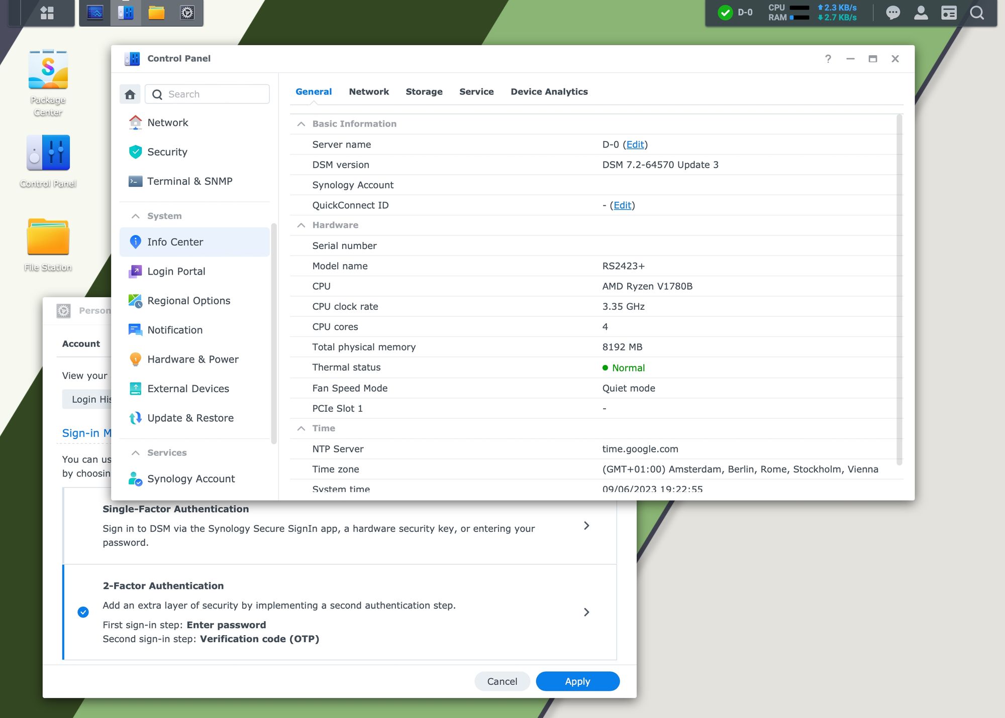Click the RS2423+ model name value
This screenshot has width=1005, height=718.
point(623,266)
